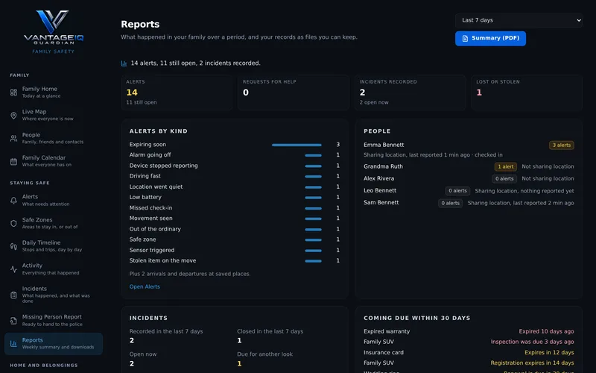Viewport: 596px width, 373px height.
Task: Select Leo Bennett in People list
Action: pos(380,190)
